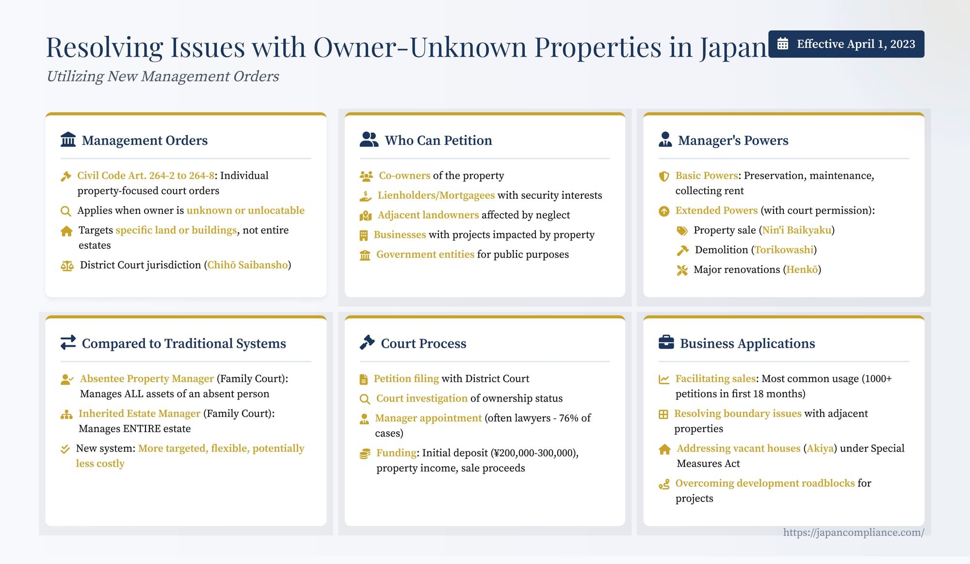Click the briefcase icon beside Business Applications
970x564 pixels.
coord(666,342)
